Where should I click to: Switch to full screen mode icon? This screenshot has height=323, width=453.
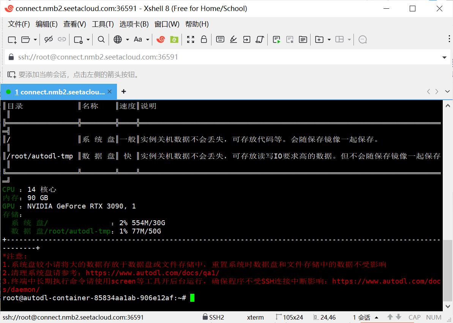(190, 39)
